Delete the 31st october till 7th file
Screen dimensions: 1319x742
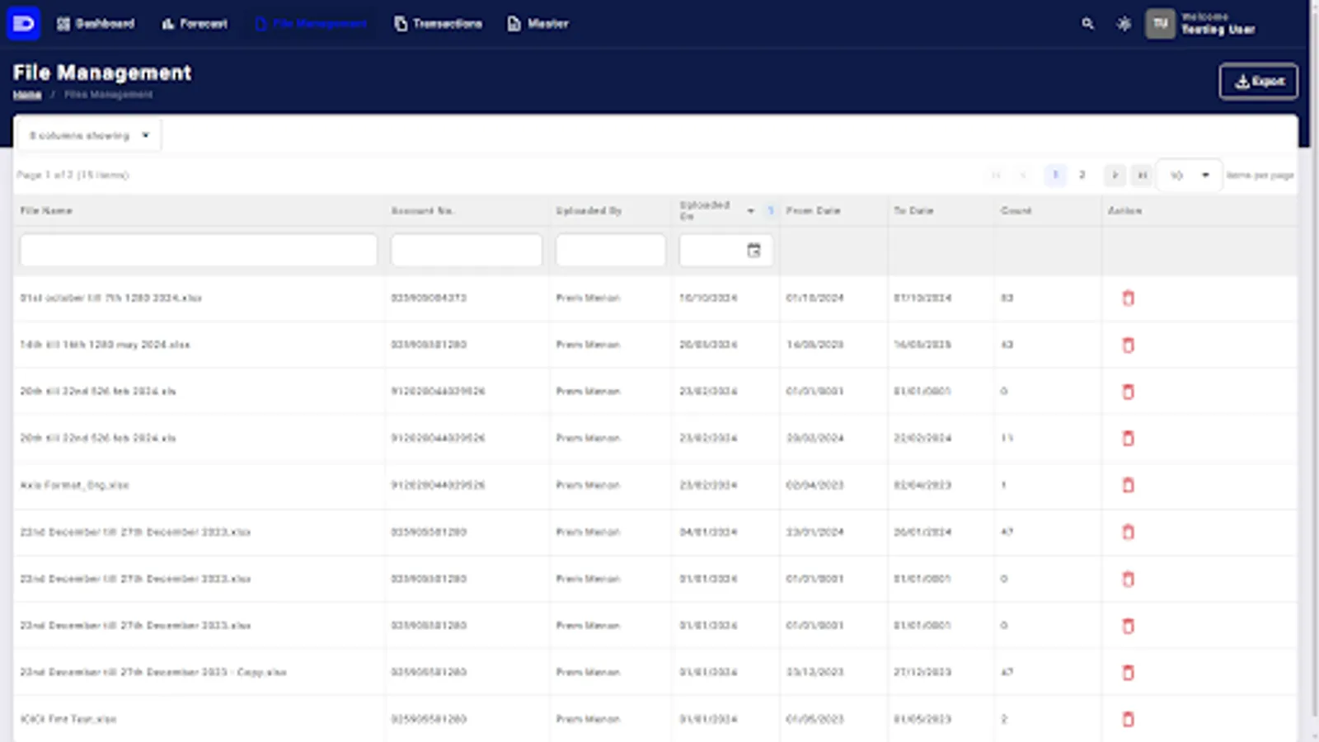1127,298
